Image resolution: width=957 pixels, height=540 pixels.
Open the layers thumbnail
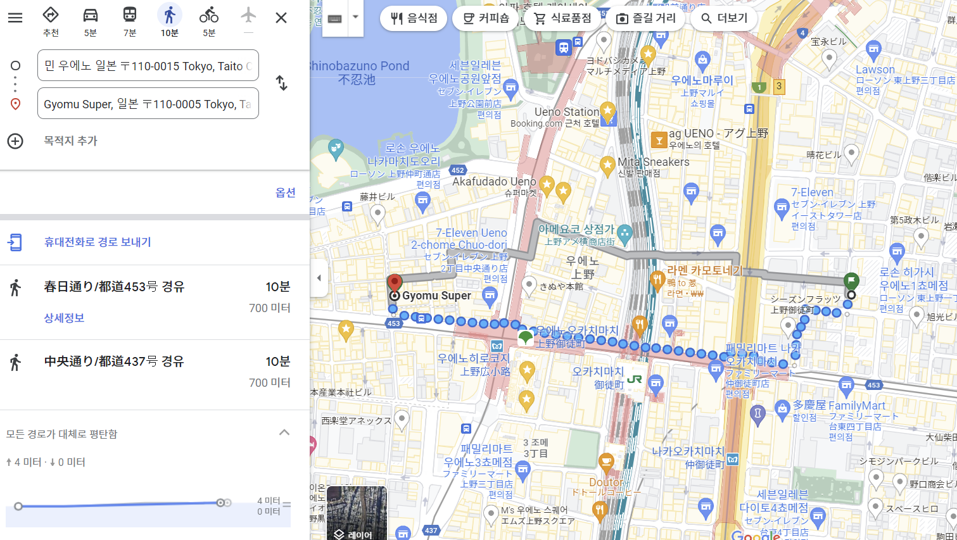pyautogui.click(x=357, y=513)
